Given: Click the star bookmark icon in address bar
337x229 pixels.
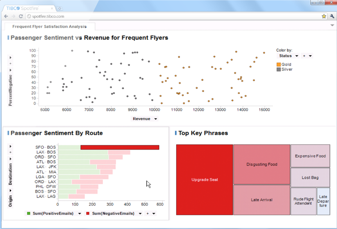Looking at the screenshot, I should [x=324, y=16].
